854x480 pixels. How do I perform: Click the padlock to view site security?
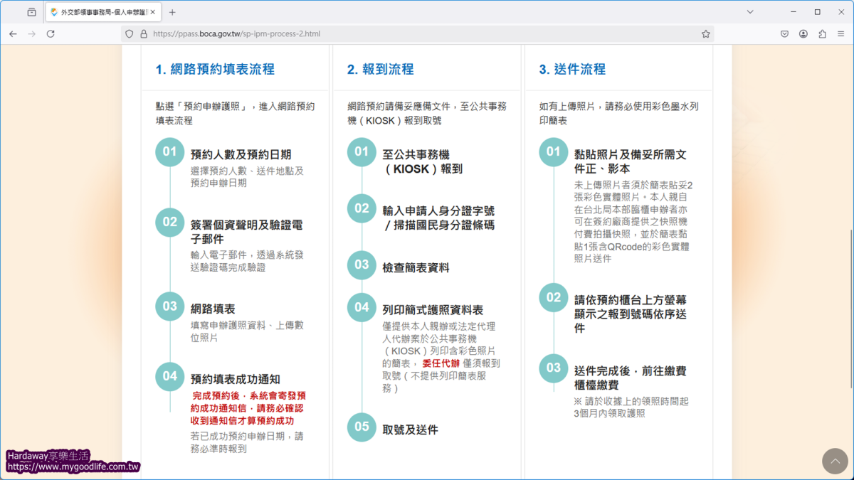tap(144, 33)
